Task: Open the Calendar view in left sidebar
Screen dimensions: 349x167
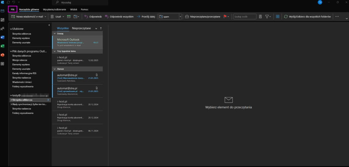Action: [x=2, y=20]
